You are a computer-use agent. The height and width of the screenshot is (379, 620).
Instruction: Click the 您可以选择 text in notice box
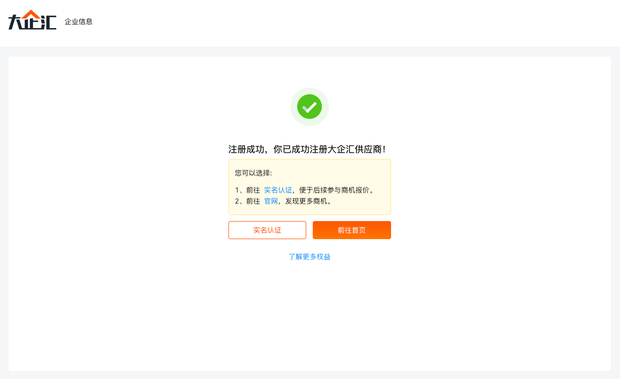click(x=253, y=173)
